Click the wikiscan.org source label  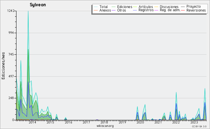tap(105, 126)
